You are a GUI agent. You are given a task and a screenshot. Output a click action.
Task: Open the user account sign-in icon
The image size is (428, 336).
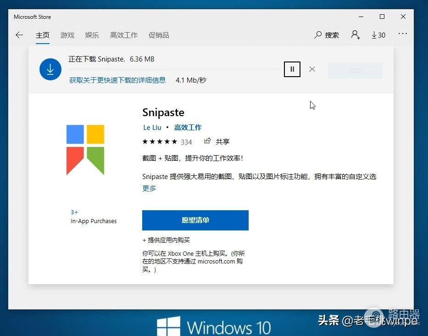point(356,35)
